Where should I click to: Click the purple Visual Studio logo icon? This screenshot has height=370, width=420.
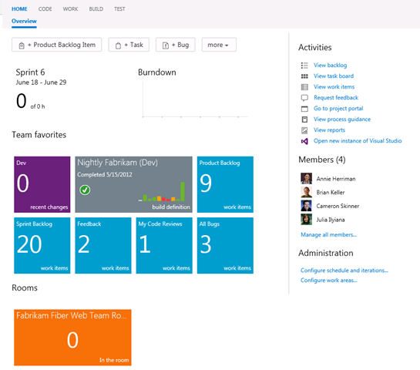[x=304, y=141]
